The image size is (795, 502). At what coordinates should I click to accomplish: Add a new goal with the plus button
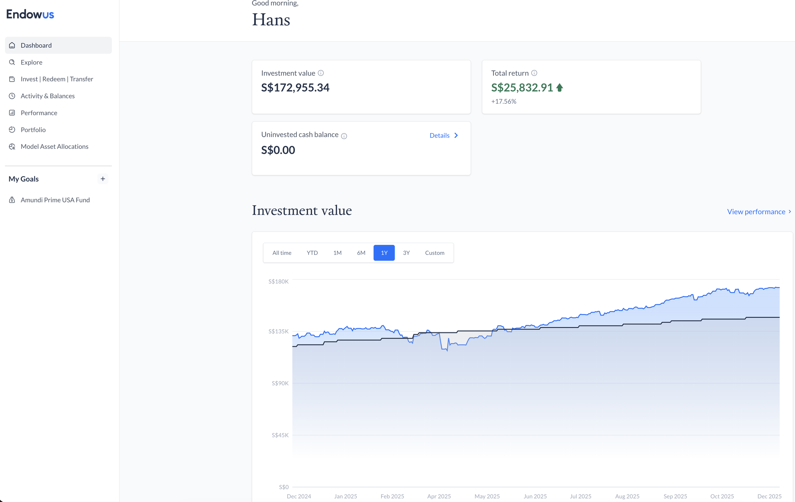point(103,179)
